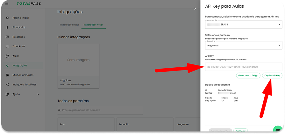Viewport: 285px width, 134px height.
Task: Open the Academia dropdown
Action: [244, 24]
